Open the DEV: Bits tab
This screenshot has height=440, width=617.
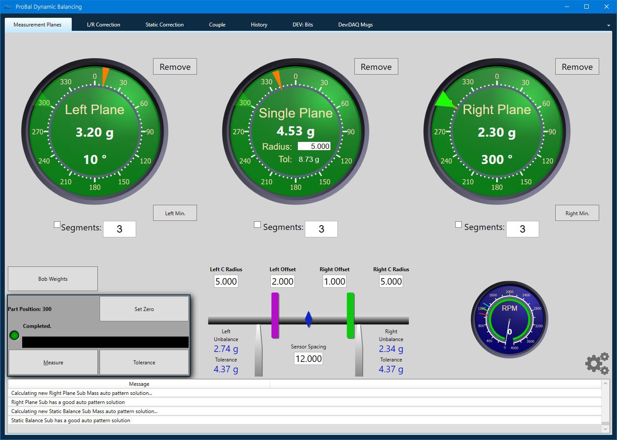pos(303,25)
